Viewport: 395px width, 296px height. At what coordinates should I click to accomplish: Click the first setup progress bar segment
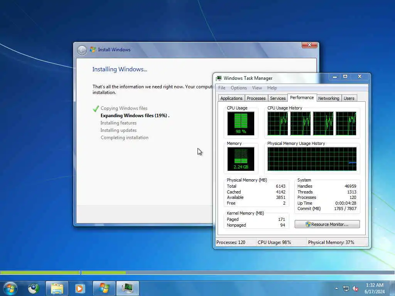40,272
